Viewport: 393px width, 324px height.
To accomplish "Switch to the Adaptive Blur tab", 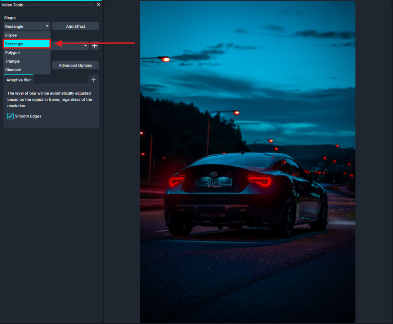I will coord(19,80).
